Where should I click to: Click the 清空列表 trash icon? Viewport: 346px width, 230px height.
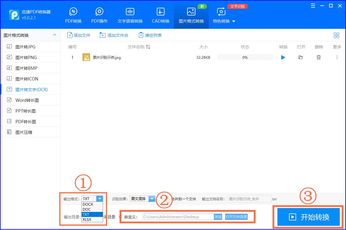tap(141, 35)
